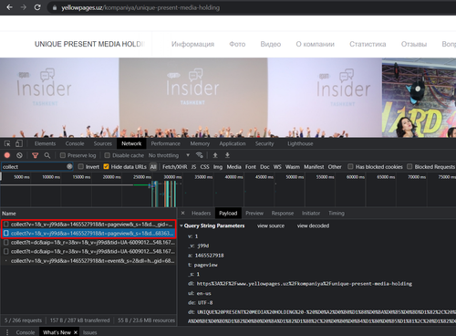Go back using the browser back arrow
Viewport: 456px width, 336px height.
(x=9, y=7)
